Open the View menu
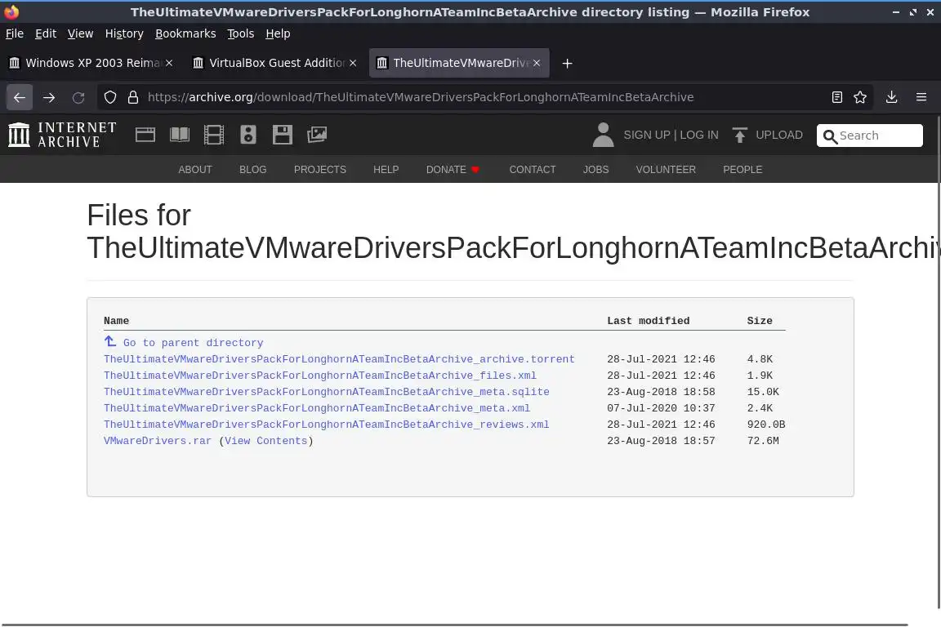Image resolution: width=941 pixels, height=627 pixels. coord(80,33)
